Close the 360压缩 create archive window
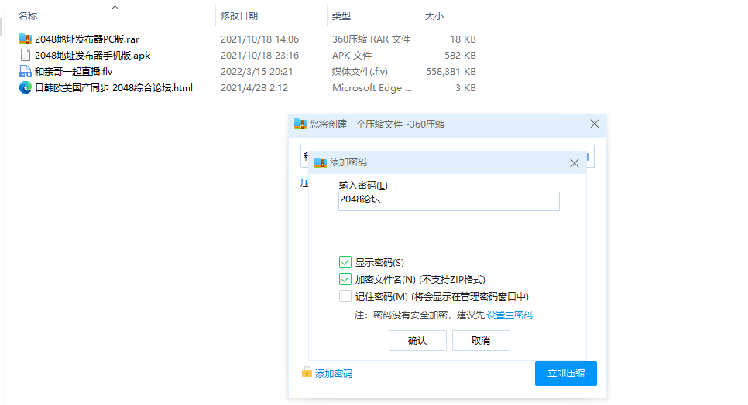 click(x=595, y=124)
